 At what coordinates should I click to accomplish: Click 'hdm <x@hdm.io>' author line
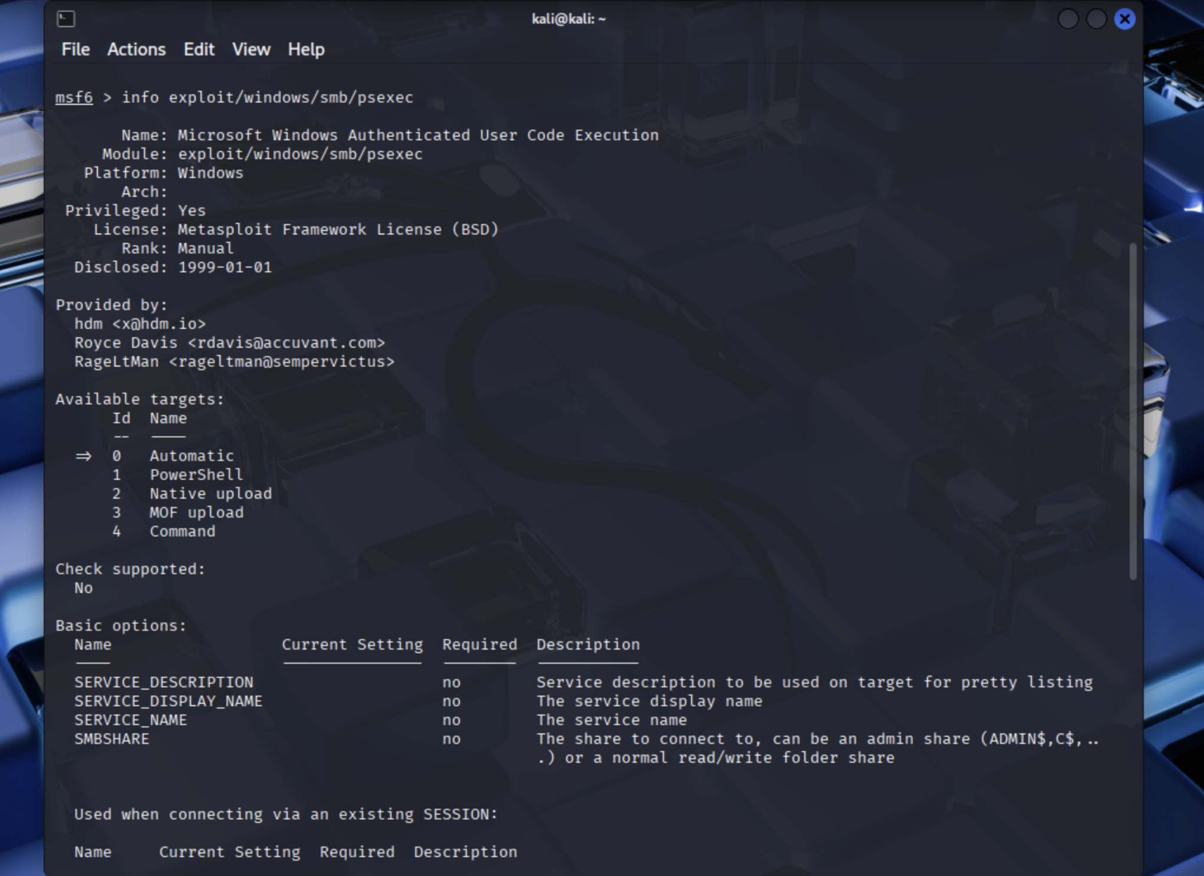140,324
